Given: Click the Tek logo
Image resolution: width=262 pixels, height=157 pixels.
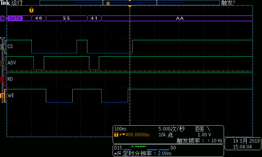Looking at the screenshot, I should [x=5, y=3].
